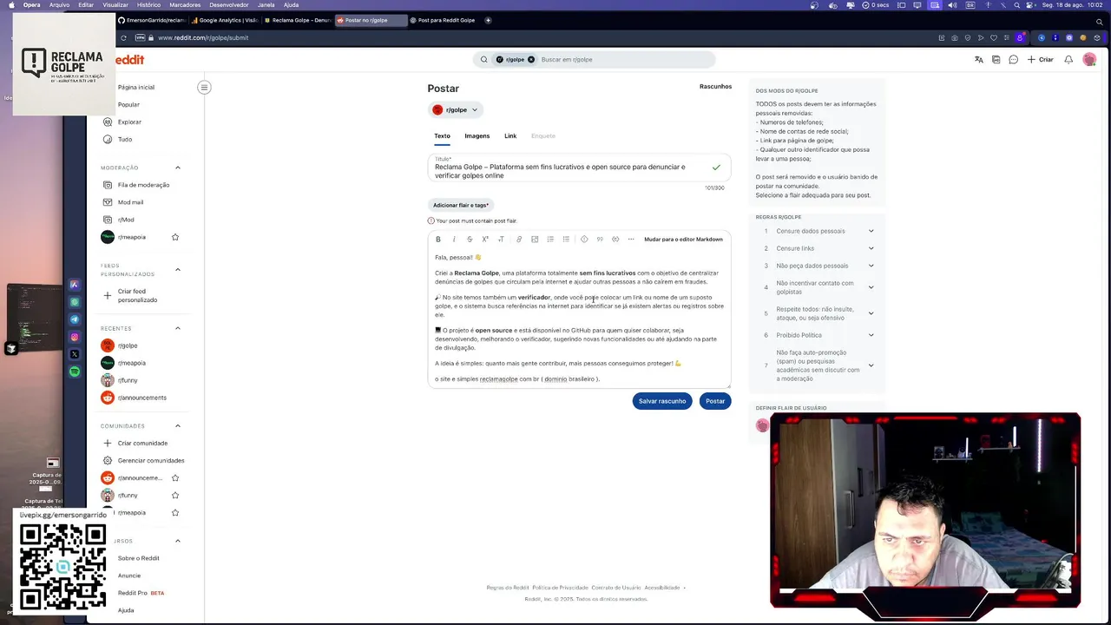Open the r/golpe community selector dropdown

[456, 110]
